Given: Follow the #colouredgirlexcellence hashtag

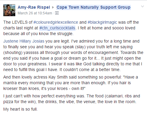Looking at the screenshot, I should pos(56,22).
